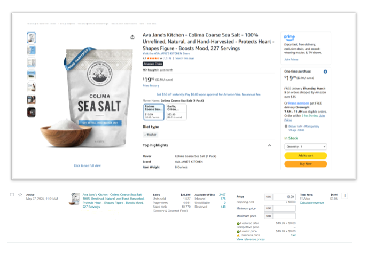Open the three-dot menu on the listing row
Image resolution: width=367 pixels, height=253 pixels.
point(345,195)
